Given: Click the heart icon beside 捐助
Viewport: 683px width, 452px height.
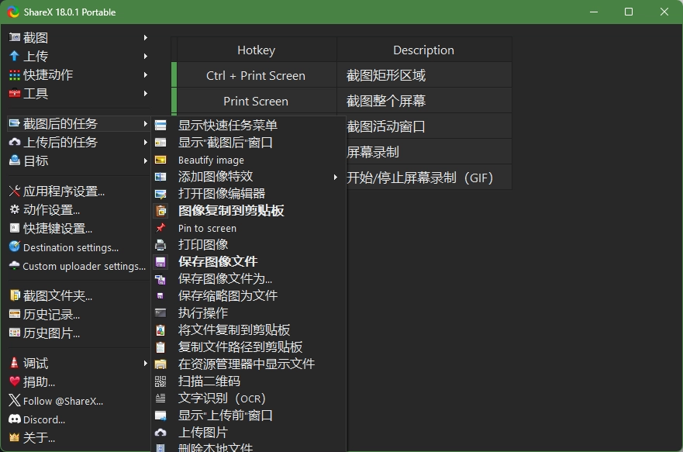Looking at the screenshot, I should pyautogui.click(x=14, y=381).
